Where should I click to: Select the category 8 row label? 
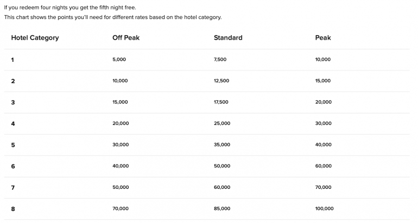13,208
